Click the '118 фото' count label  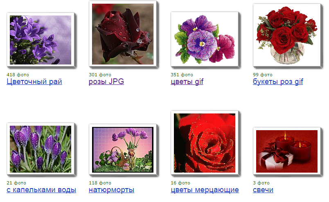click(x=100, y=183)
